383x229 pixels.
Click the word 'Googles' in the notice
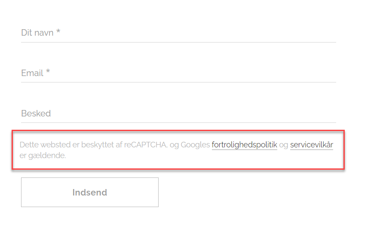195,145
